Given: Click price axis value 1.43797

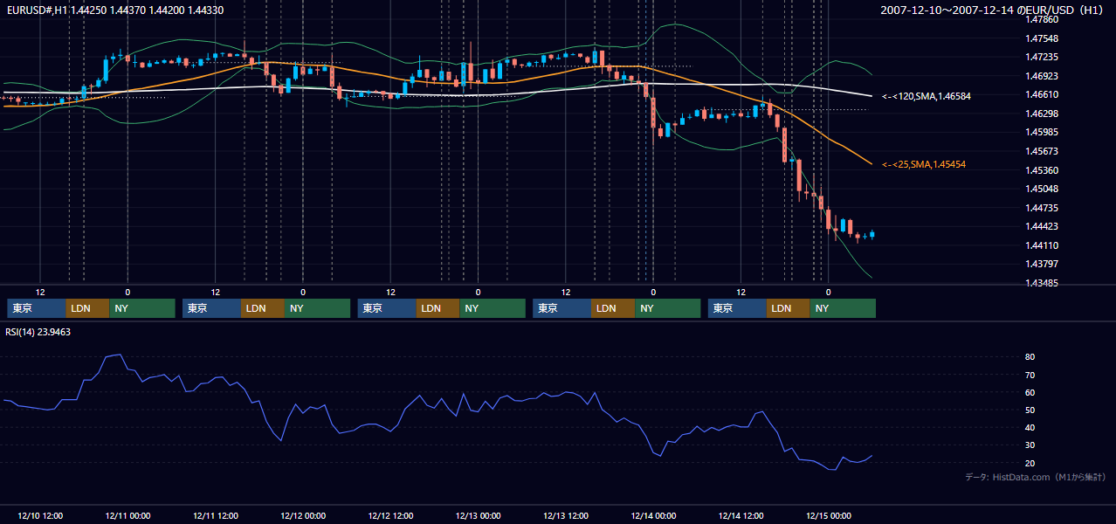Looking at the screenshot, I should (x=1042, y=264).
